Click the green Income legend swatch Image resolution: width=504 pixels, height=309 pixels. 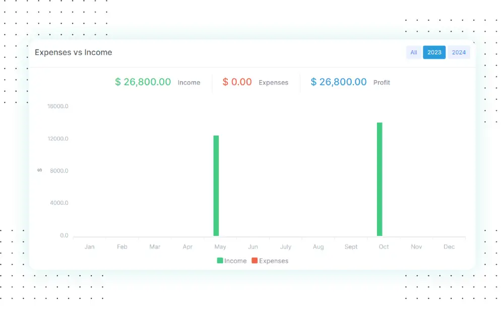click(219, 261)
